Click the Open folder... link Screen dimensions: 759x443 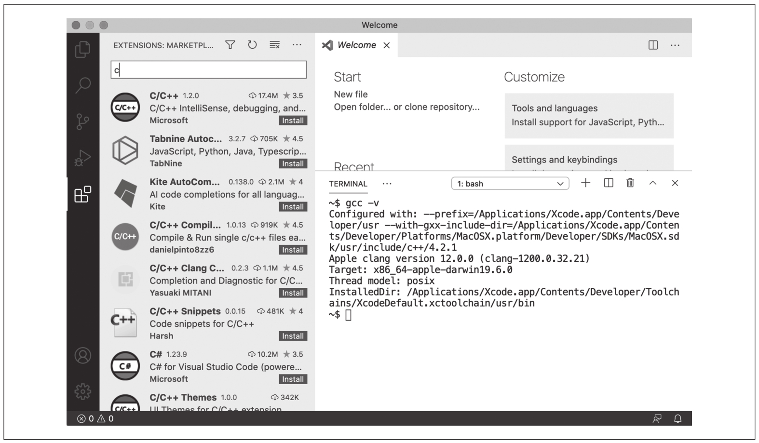coord(362,107)
